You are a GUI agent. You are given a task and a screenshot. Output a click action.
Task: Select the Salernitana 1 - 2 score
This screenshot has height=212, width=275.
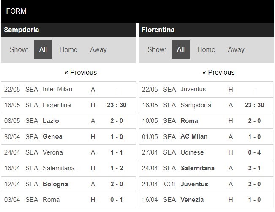point(116,168)
